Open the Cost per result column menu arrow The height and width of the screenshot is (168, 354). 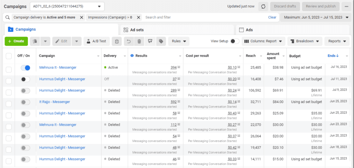pyautogui.click(x=241, y=56)
